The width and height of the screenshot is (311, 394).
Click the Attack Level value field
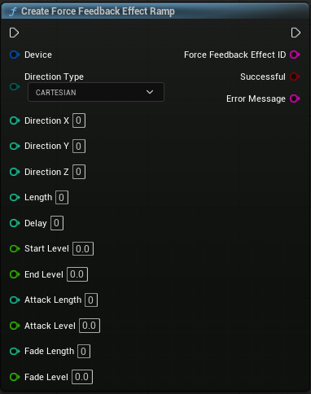(90, 326)
